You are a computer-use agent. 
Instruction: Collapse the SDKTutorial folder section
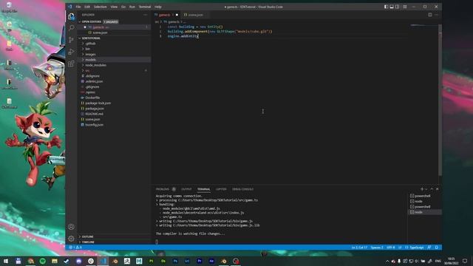(x=90, y=38)
